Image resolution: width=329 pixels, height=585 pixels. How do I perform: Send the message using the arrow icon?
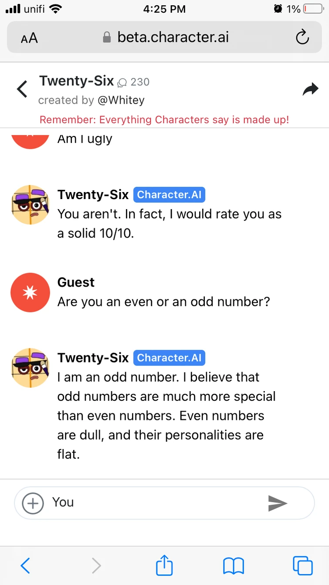click(x=278, y=503)
